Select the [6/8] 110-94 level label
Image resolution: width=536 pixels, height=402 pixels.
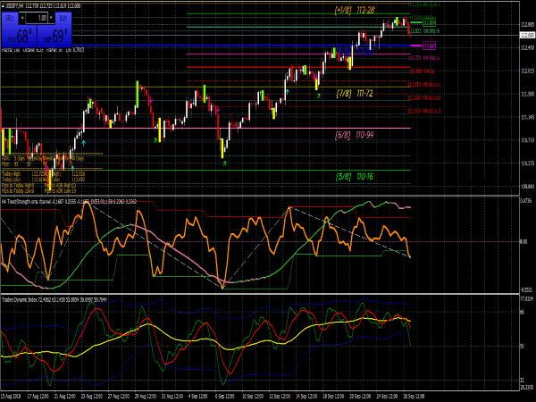(355, 135)
